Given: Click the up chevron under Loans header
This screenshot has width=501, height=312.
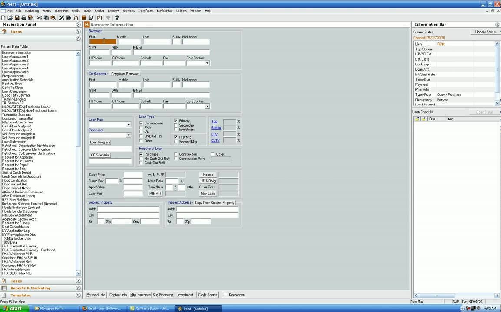Looking at the screenshot, I should pos(78,39).
